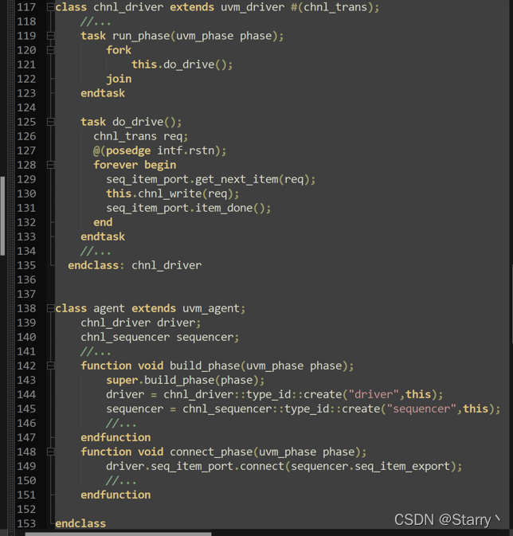Viewport: 513px width, 536px height.
Task: Click on 'this.do_drive();' statement
Action: 182,65
